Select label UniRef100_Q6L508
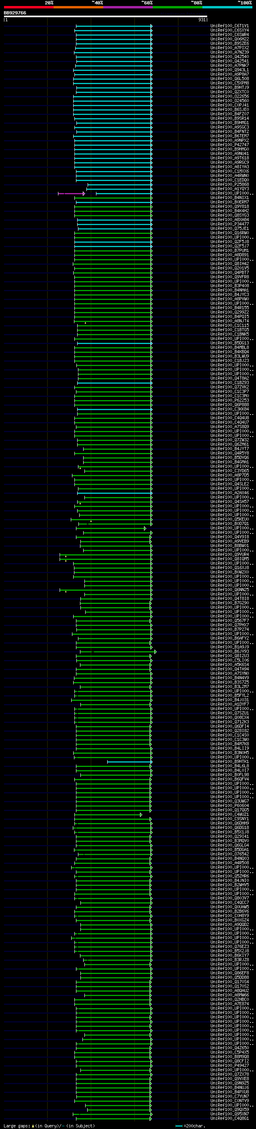 click(229, 78)
